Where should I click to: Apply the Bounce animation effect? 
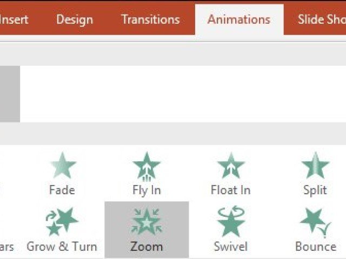pyautogui.click(x=316, y=230)
